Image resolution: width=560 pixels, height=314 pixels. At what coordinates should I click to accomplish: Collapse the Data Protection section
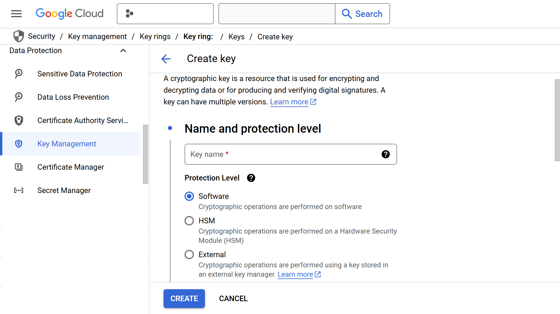(123, 51)
